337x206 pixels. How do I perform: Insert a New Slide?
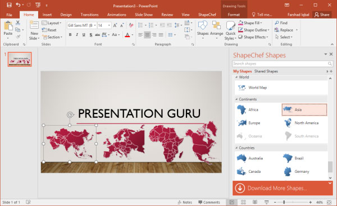[x=34, y=30]
